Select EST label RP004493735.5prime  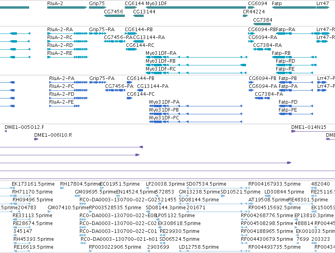pos(274,247)
